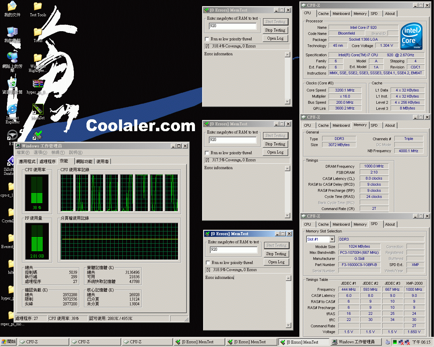
Task: Open the Slot #1 dropdown in CPU-Z SPD
Action: [x=332, y=239]
